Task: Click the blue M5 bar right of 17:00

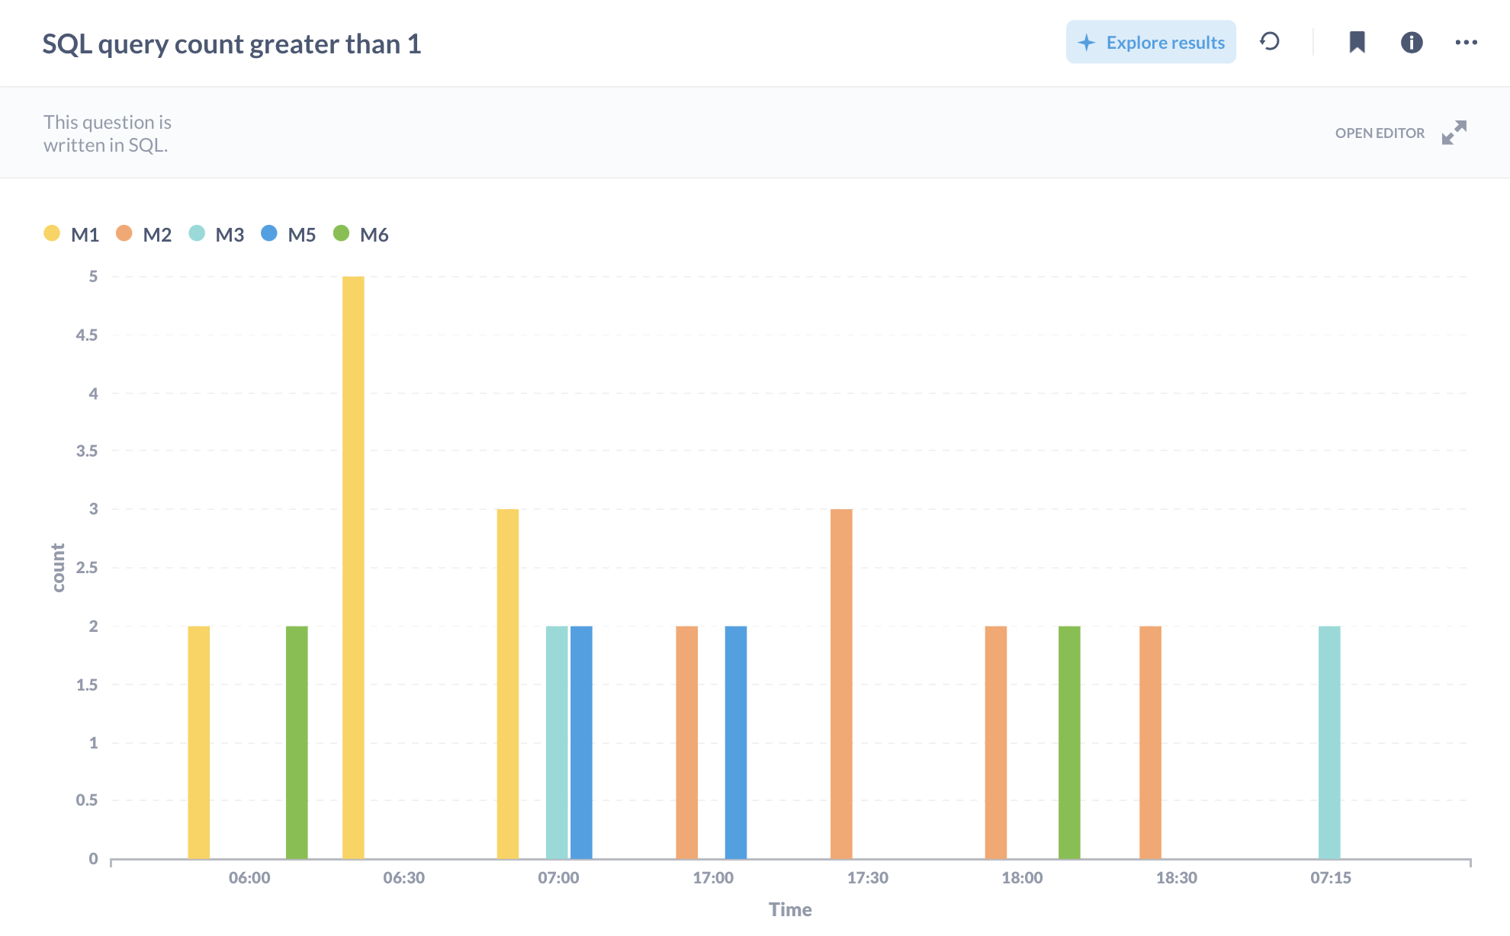Action: click(x=736, y=742)
